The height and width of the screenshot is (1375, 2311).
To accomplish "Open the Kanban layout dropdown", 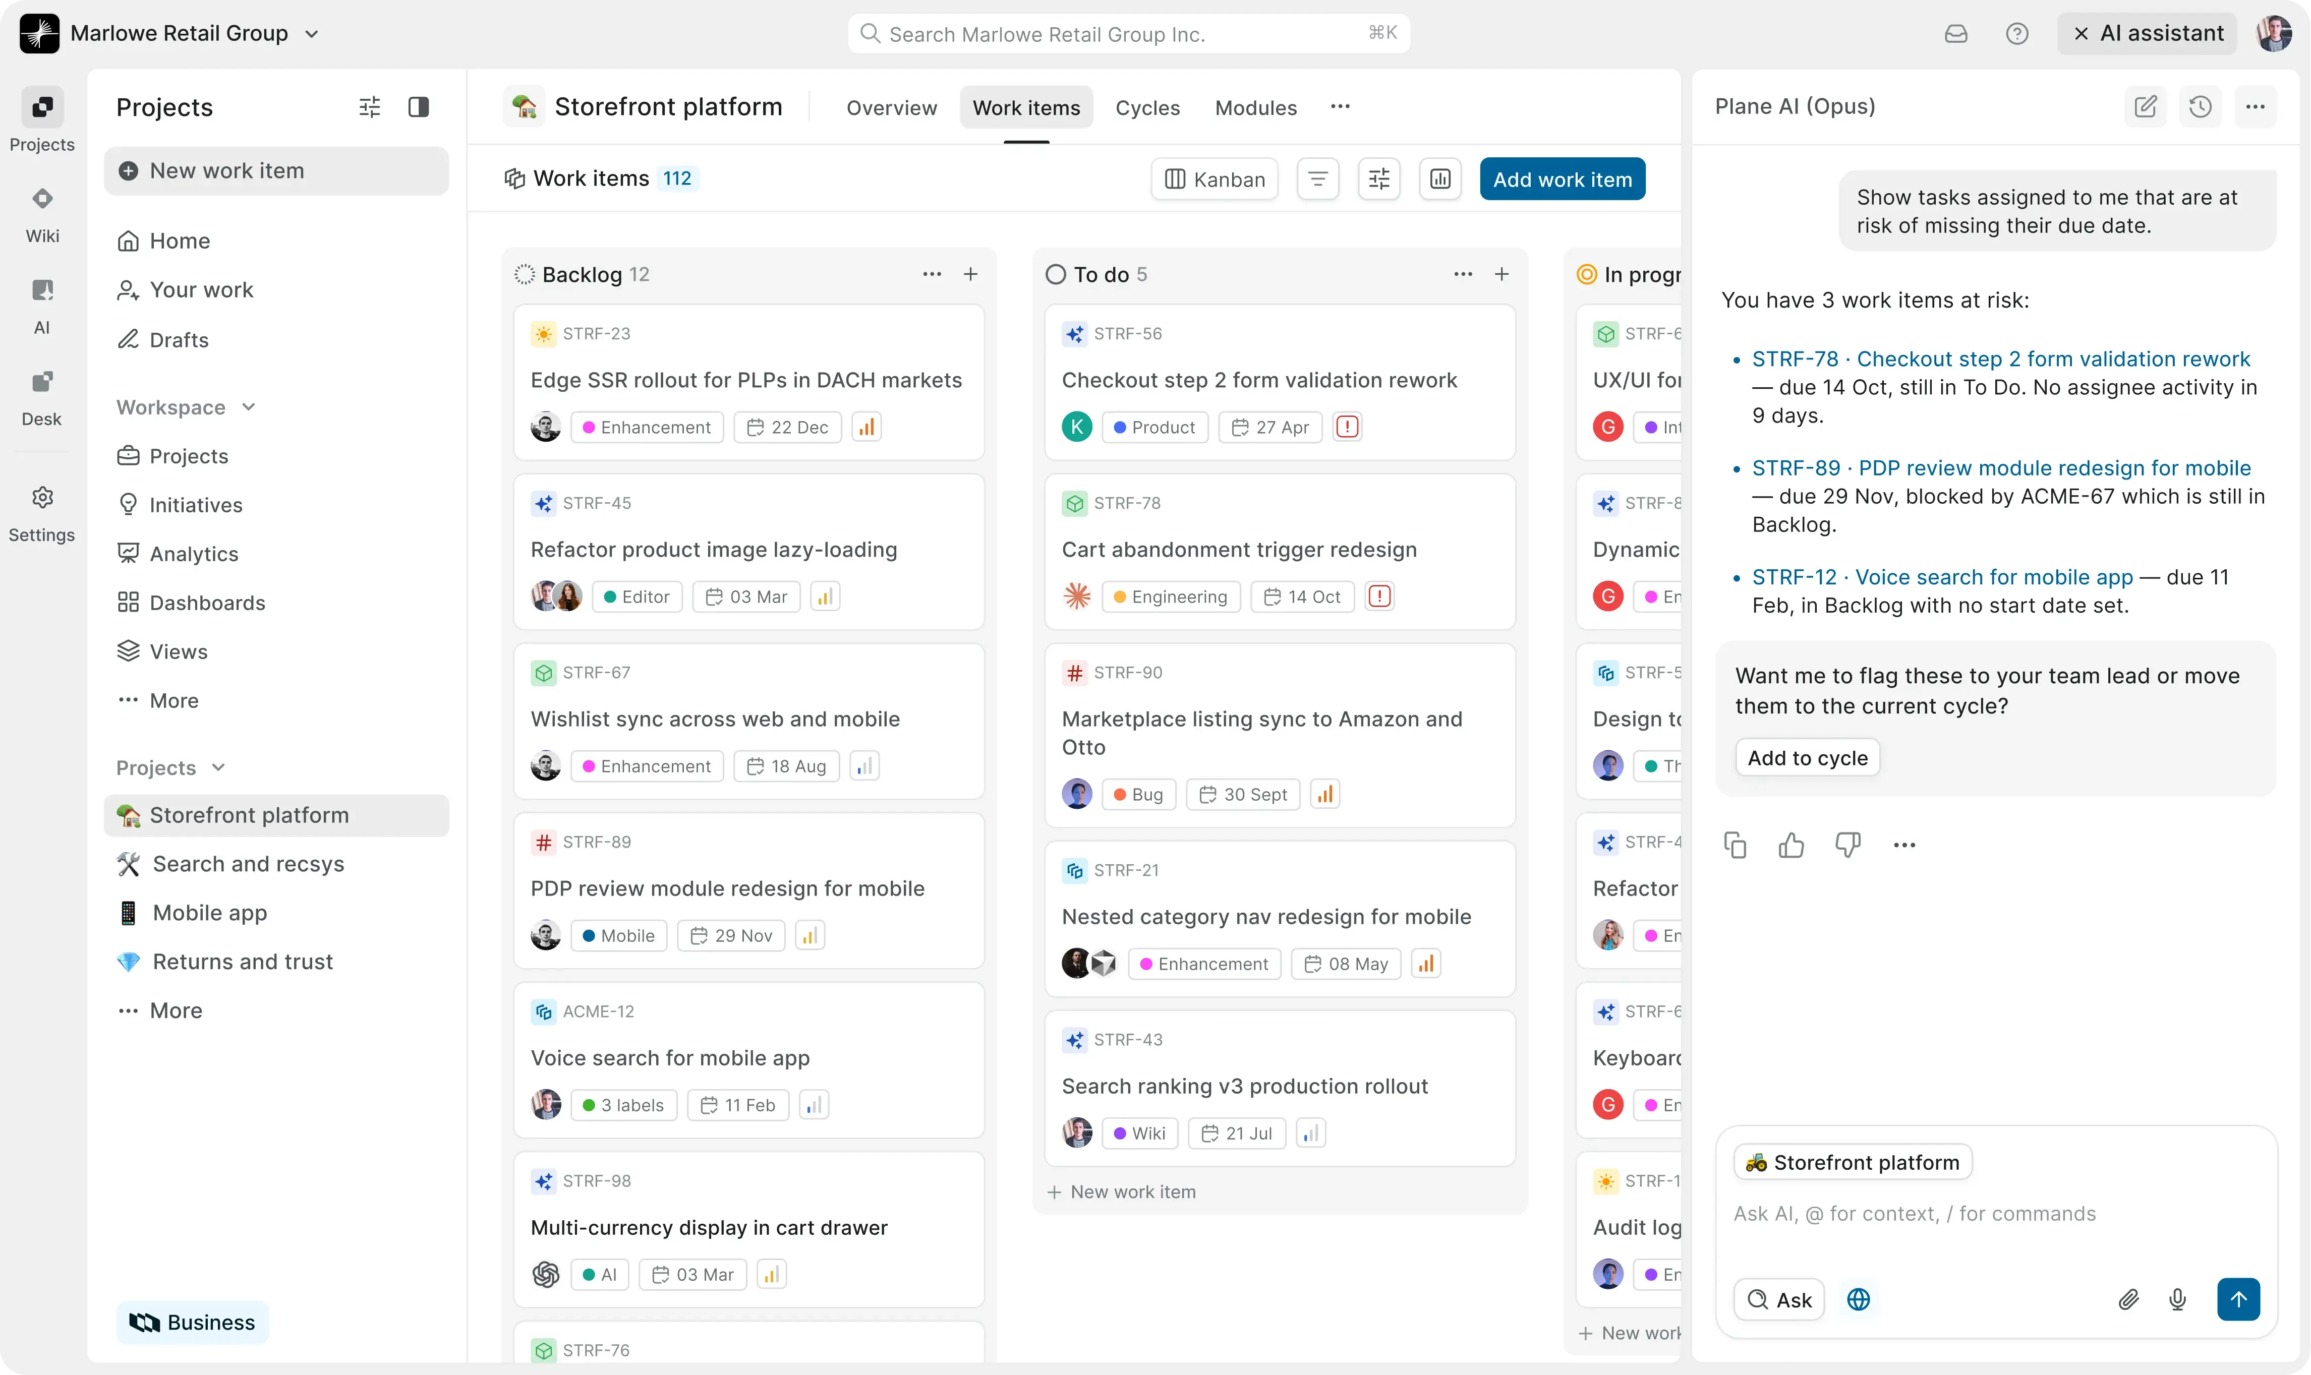I will pyautogui.click(x=1214, y=179).
